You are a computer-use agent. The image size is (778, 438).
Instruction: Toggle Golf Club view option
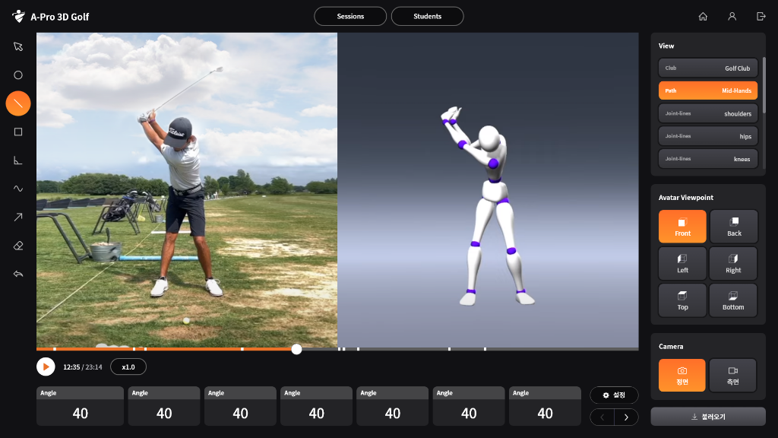(x=708, y=68)
